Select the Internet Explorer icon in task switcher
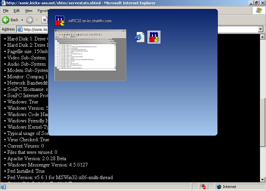The width and height of the screenshot is (266, 191). tap(140, 37)
